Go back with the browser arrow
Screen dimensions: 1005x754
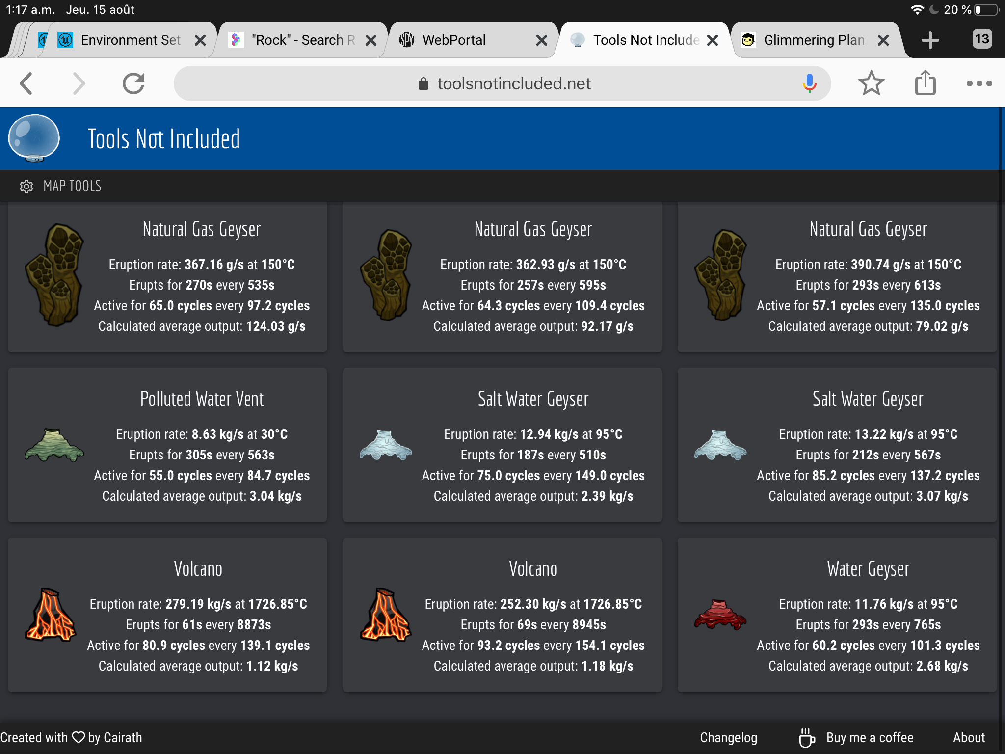(x=26, y=83)
